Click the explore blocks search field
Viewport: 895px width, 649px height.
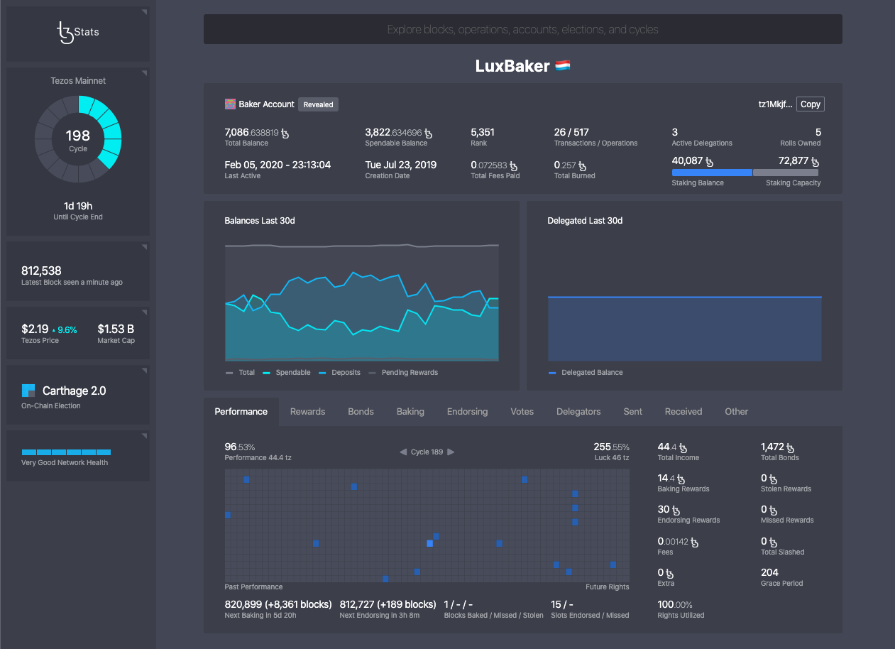click(x=522, y=28)
